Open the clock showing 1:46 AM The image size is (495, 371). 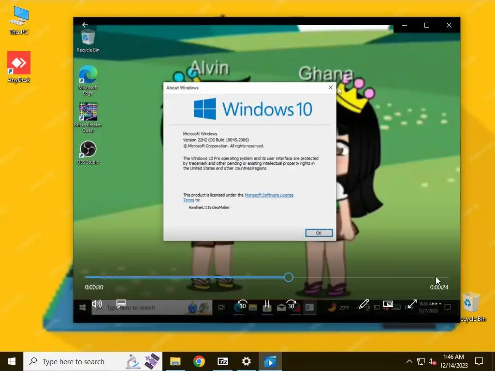point(453,361)
